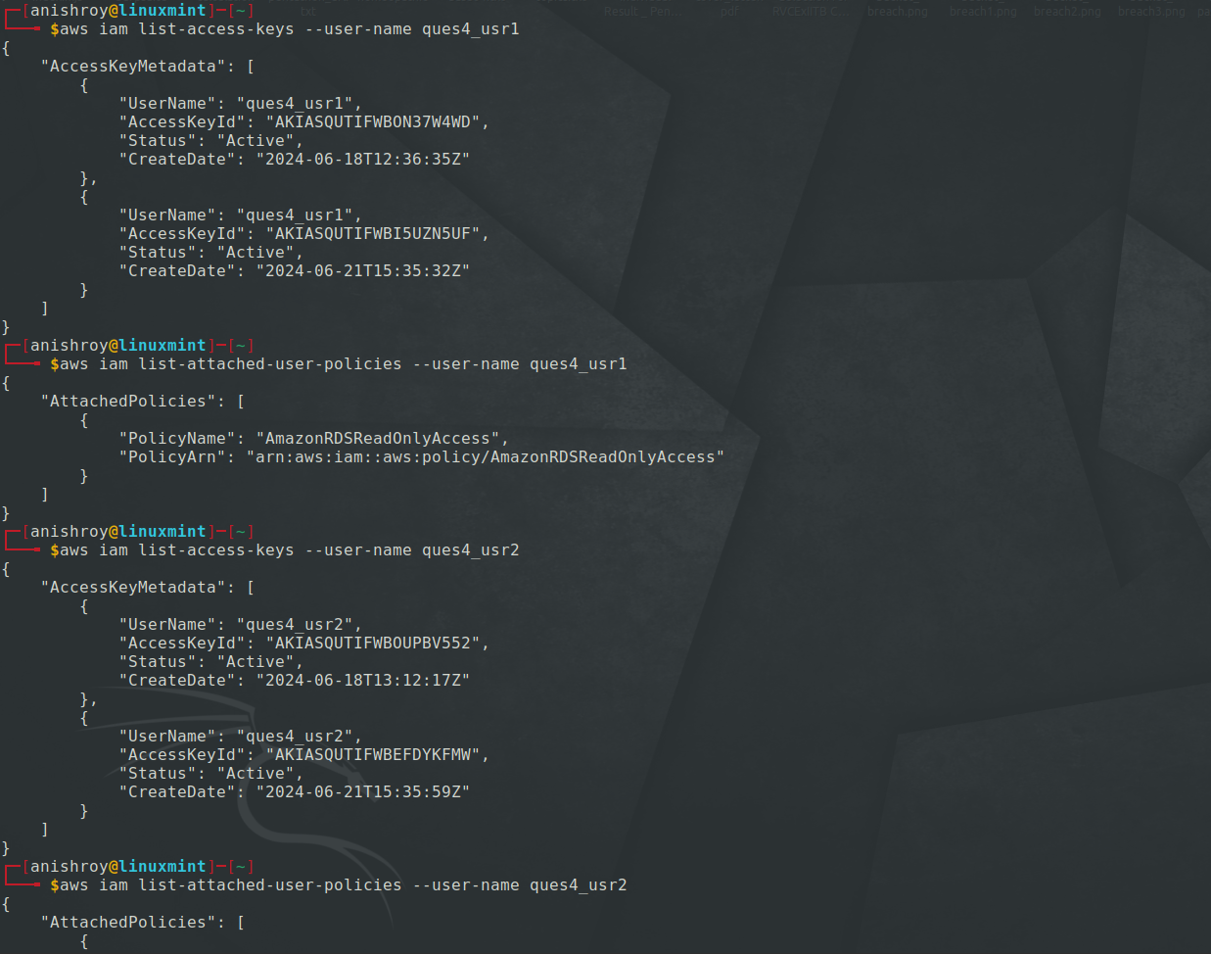Screen dimensions: 1211x954
Task: Select CreateDate value 2024-06-21T15:35:32Z
Action: tap(363, 271)
